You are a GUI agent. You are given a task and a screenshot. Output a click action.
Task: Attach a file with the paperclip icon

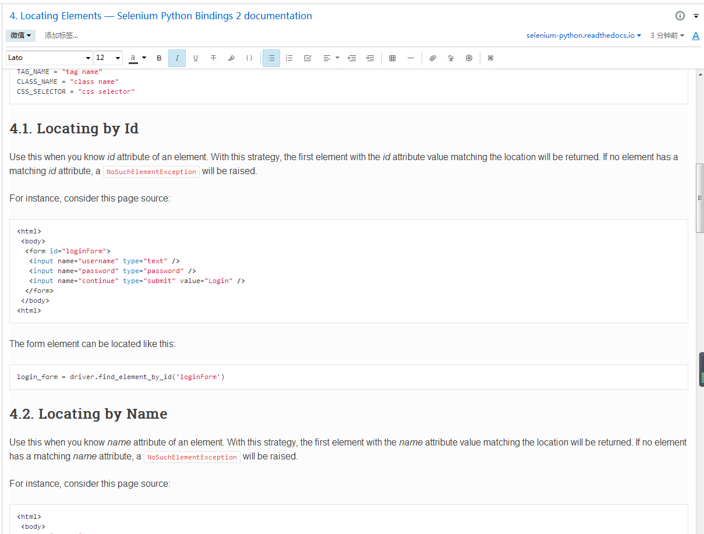pos(433,58)
